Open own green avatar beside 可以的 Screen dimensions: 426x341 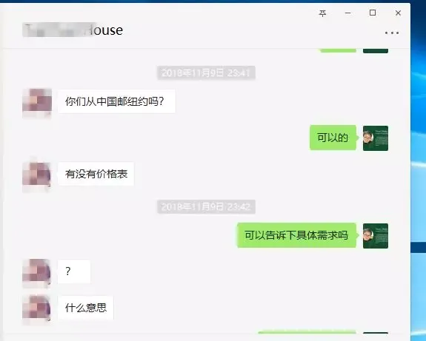tap(376, 138)
